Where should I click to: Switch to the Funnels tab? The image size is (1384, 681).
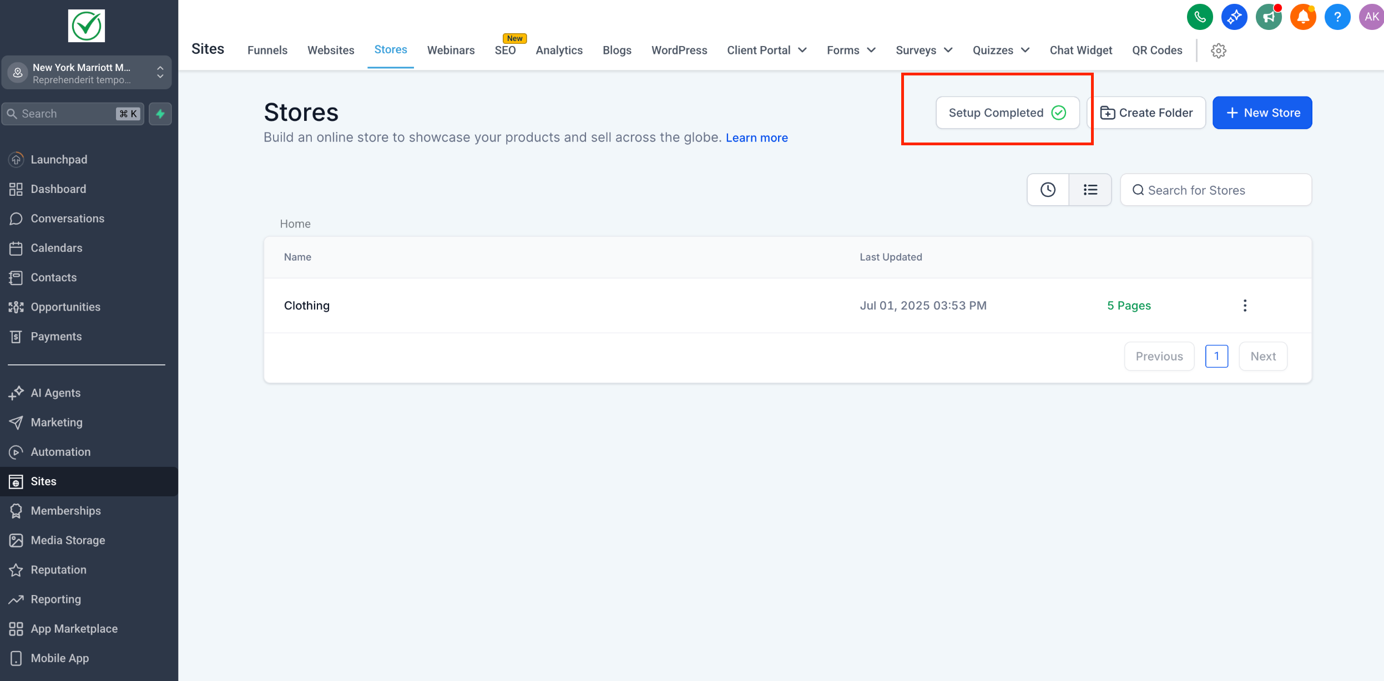click(267, 50)
